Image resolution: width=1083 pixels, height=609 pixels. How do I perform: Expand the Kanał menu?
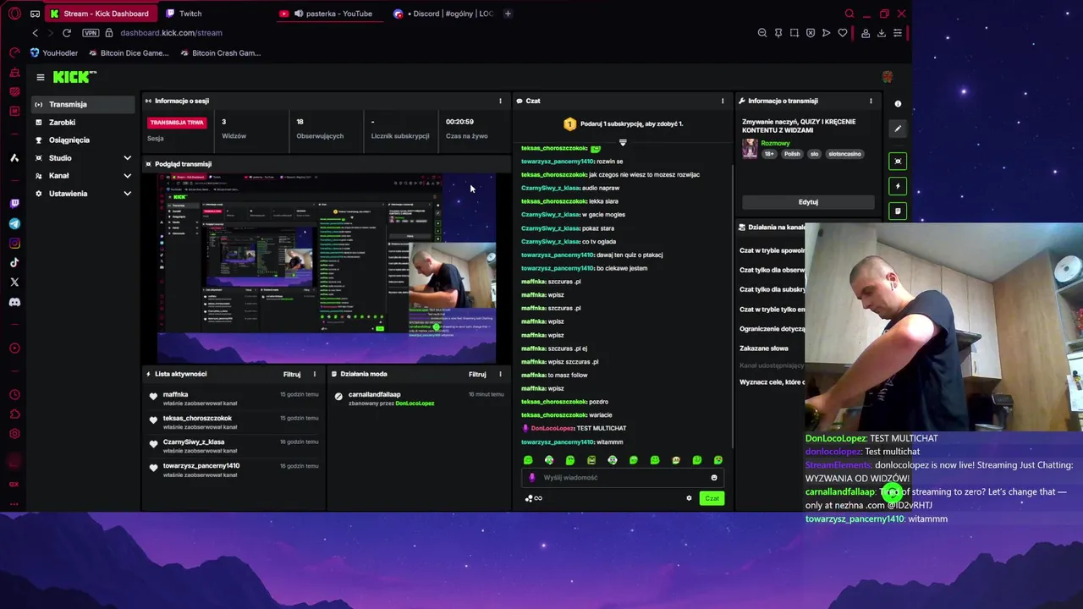click(x=83, y=176)
